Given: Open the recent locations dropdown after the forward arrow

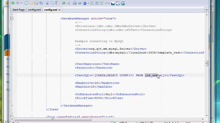Looking at the screenshot, I should coord(21,3).
